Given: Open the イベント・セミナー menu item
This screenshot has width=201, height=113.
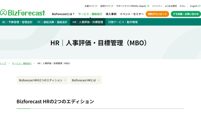Looking at the screenshot, I should (x=132, y=14).
